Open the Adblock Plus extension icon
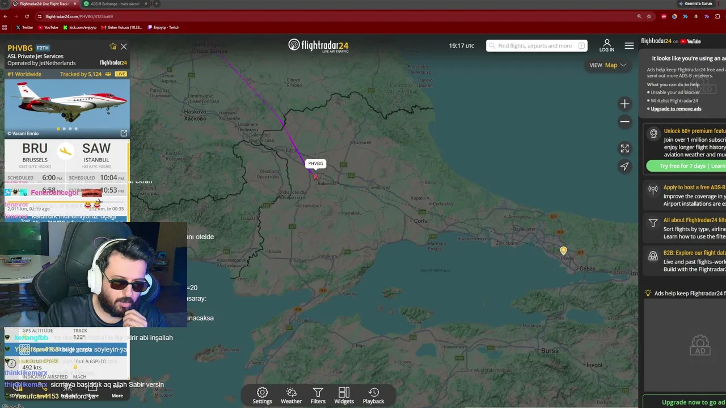Screen dimensions: 726x408 (664, 16)
